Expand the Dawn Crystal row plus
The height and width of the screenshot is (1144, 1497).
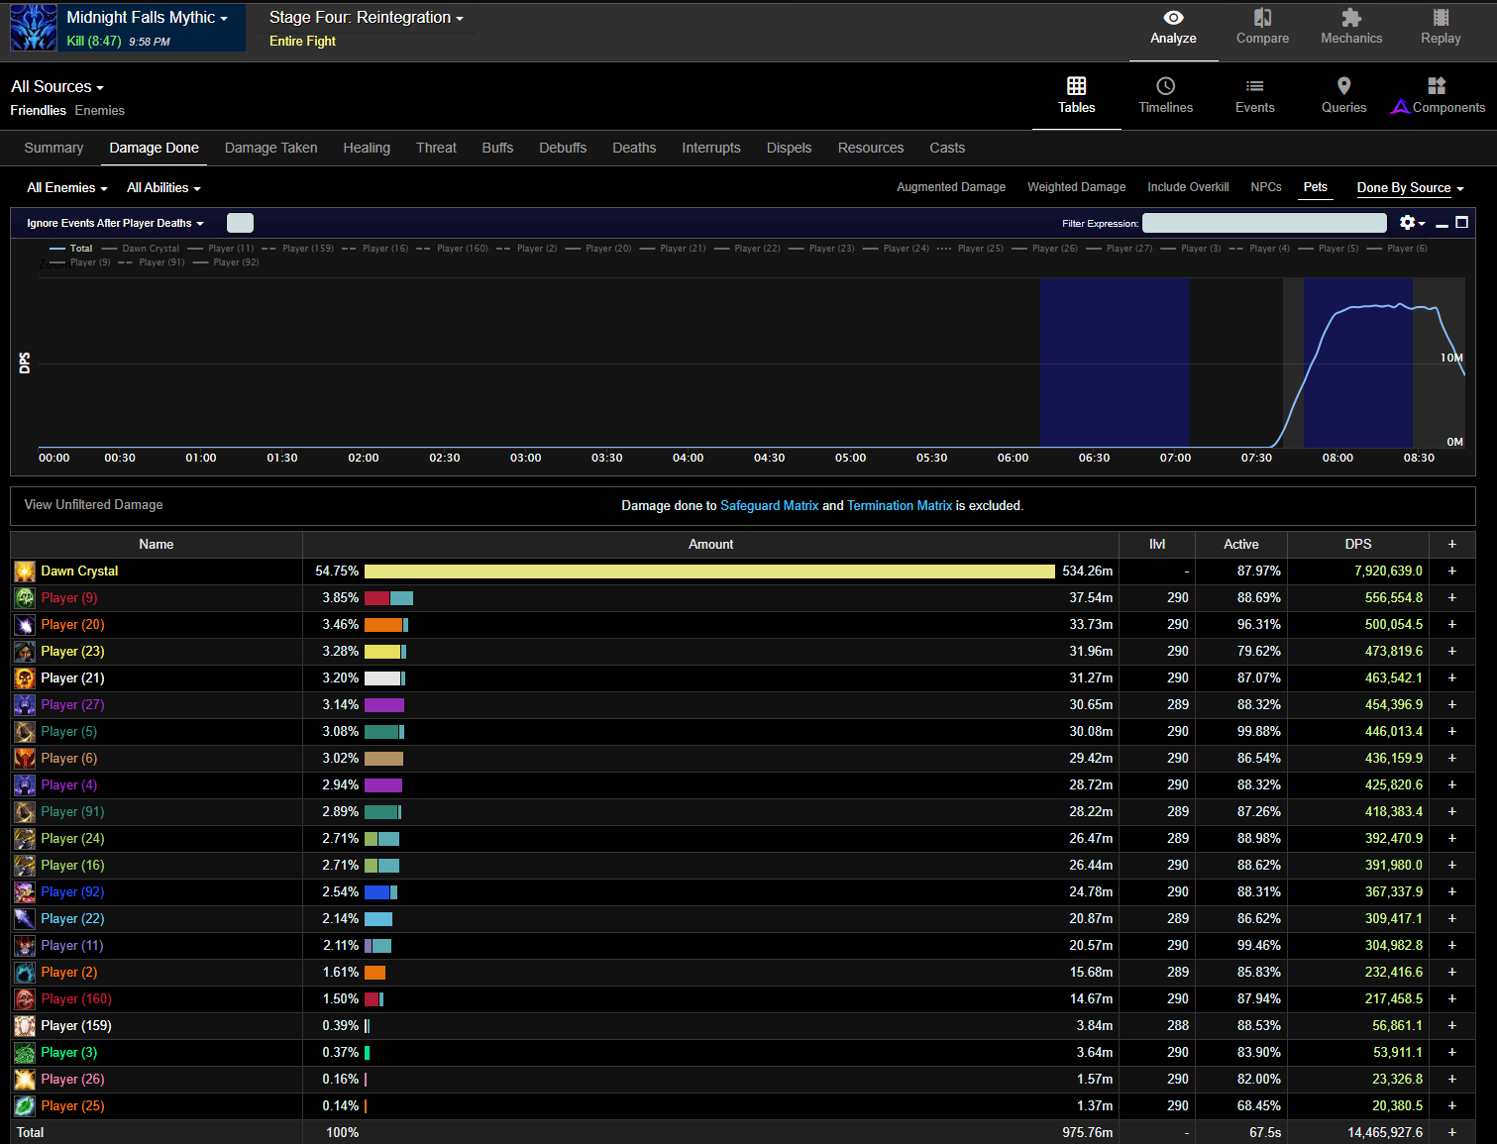[1451, 572]
